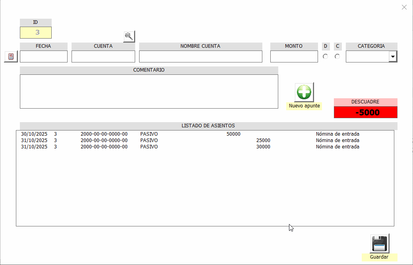
Task: Close the form with the X button
Action: tap(404, 7)
